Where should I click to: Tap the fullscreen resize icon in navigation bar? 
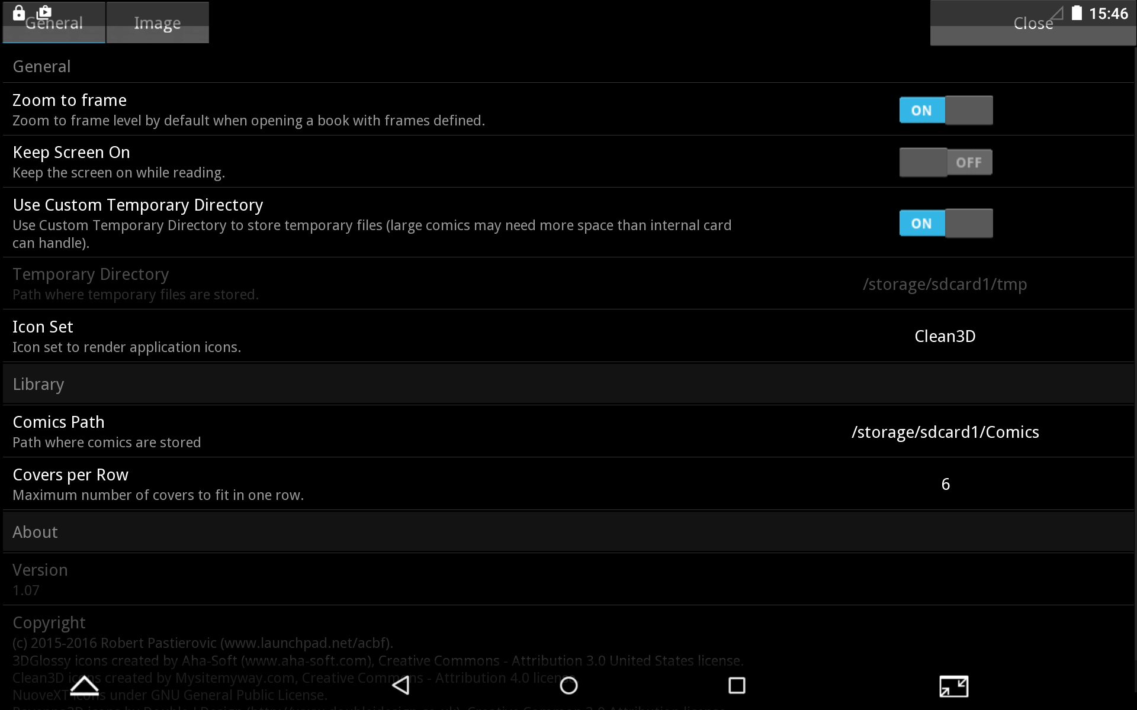(953, 686)
